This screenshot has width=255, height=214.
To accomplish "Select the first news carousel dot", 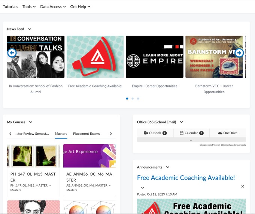I will point(127,98).
